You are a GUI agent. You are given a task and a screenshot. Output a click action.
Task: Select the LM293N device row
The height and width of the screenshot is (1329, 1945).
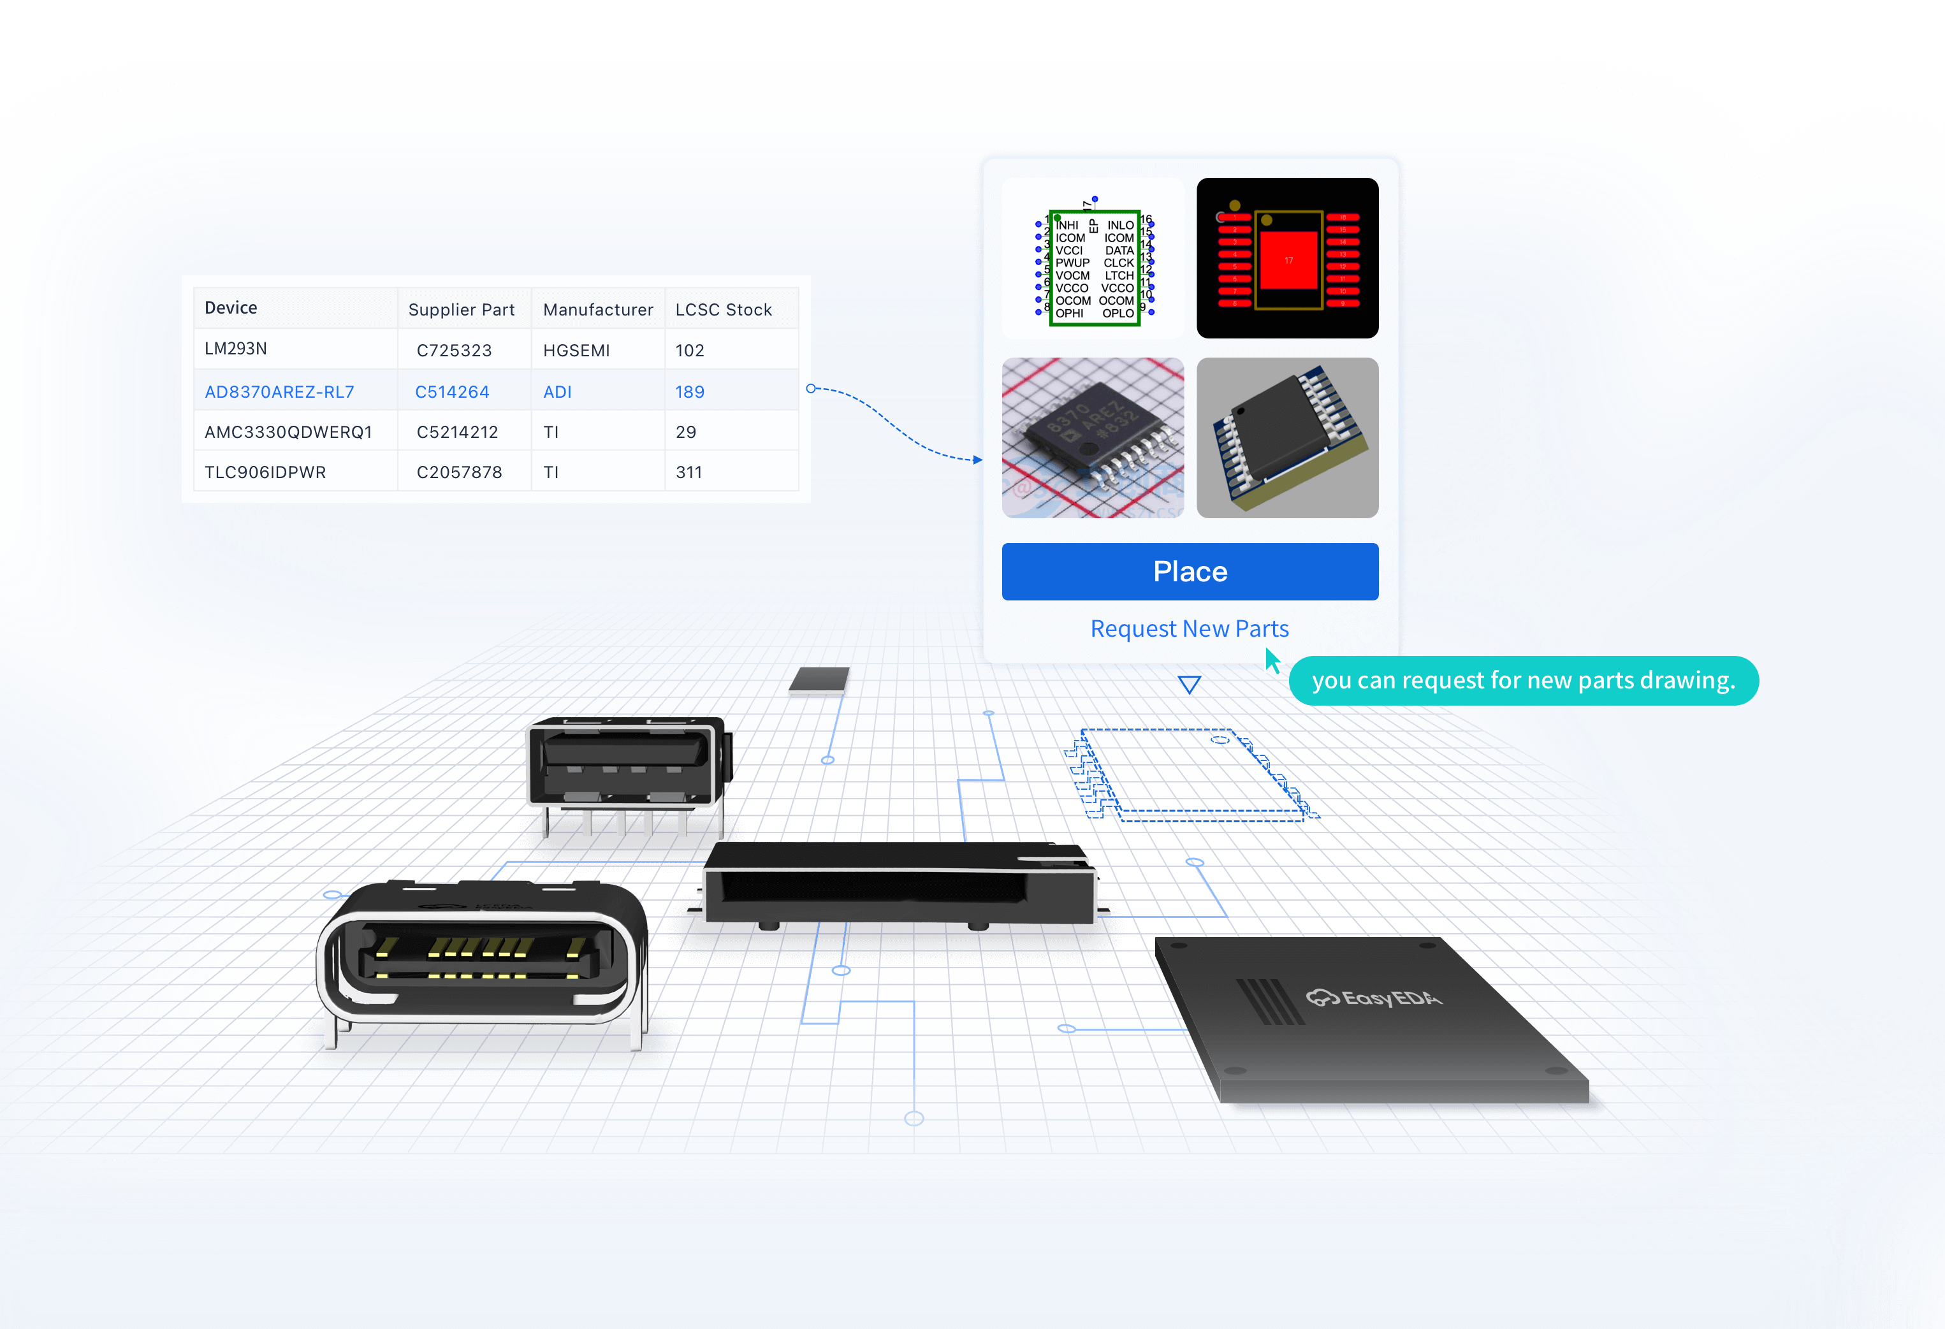236,349
